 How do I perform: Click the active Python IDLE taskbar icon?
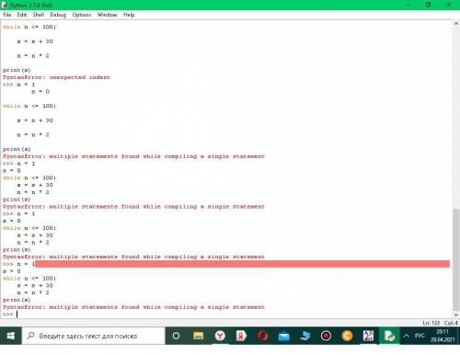coord(389,336)
